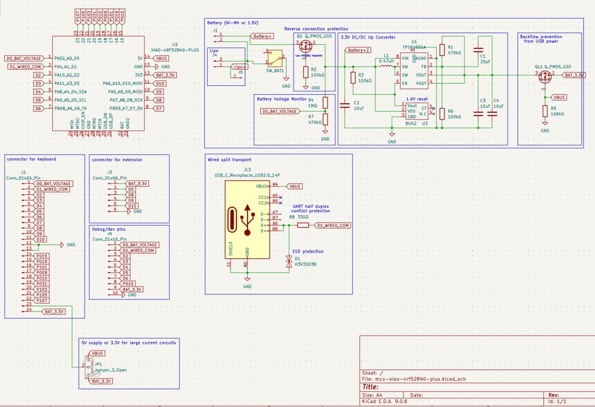Screen dimensions: 595x407
Task: Click BAT_3.3V label at QL1 output
Action: (574, 75)
